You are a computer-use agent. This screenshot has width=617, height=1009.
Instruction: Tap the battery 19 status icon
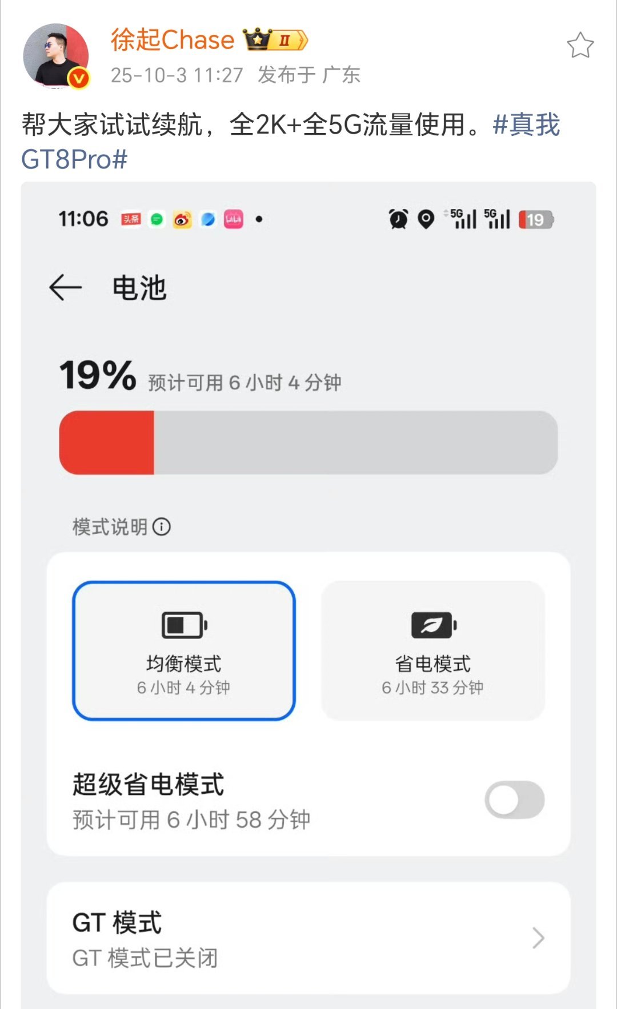click(x=536, y=220)
